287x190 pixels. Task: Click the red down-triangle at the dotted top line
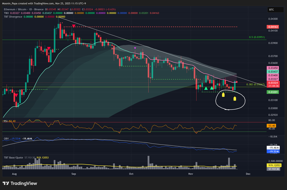coord(74,26)
